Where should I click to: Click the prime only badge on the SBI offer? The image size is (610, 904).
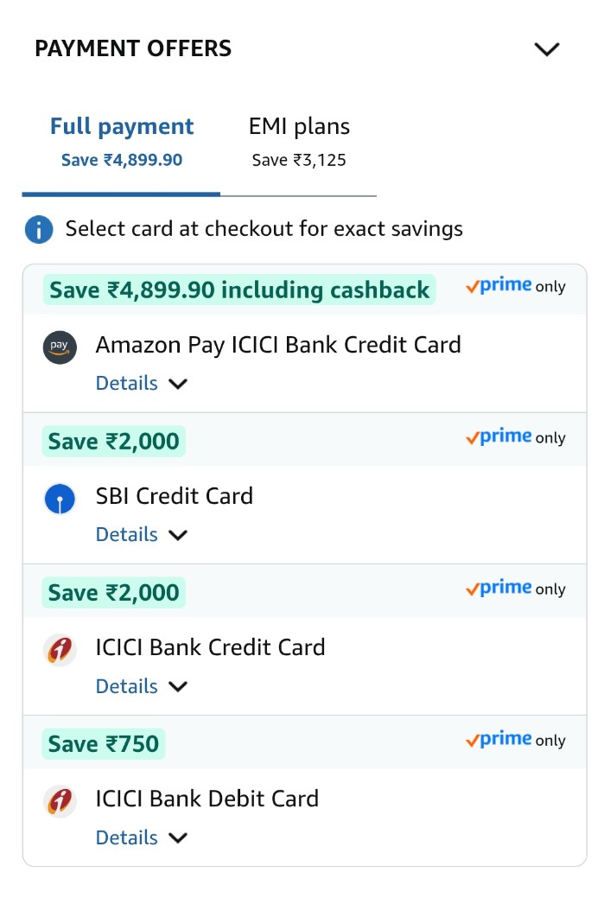tap(515, 438)
